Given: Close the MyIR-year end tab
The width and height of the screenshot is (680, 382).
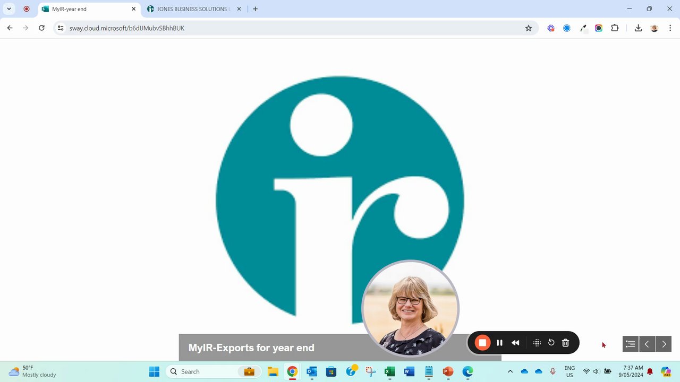Looking at the screenshot, I should click(x=133, y=9).
